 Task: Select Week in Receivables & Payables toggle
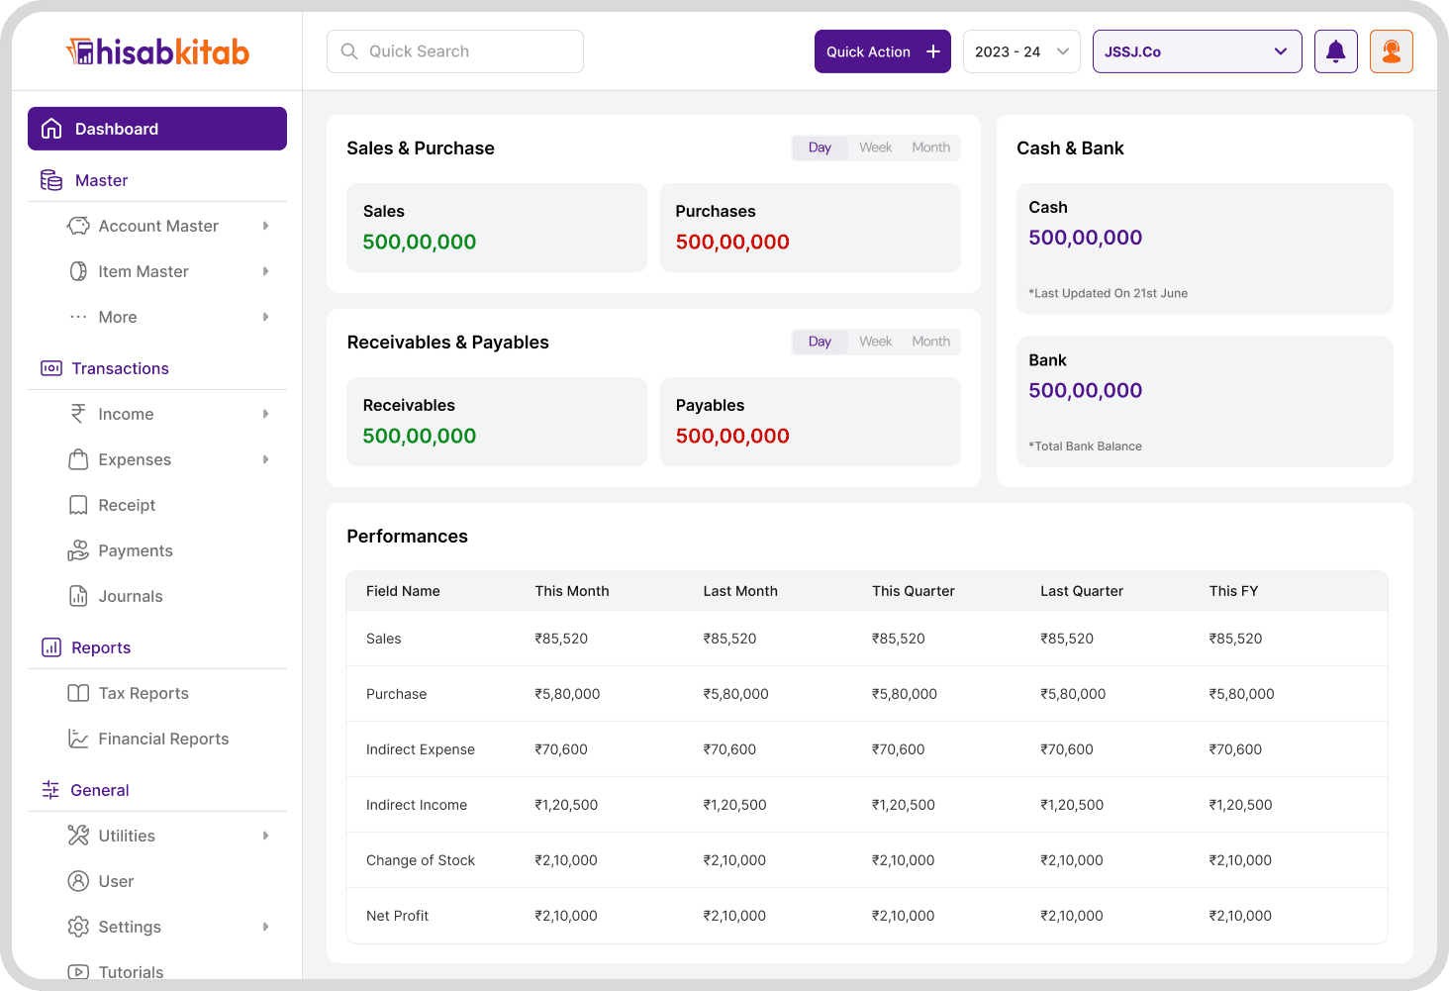[876, 342]
